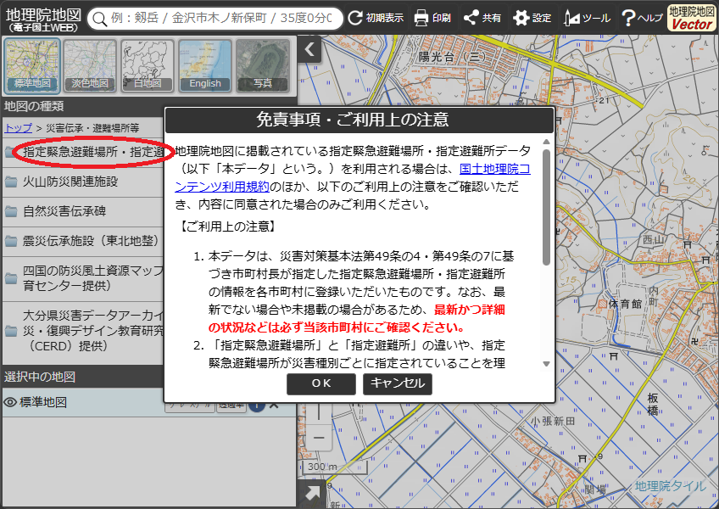The width and height of the screenshot is (719, 509).
Task: Open 自然災害伝承碑 folder
Action: point(83,211)
